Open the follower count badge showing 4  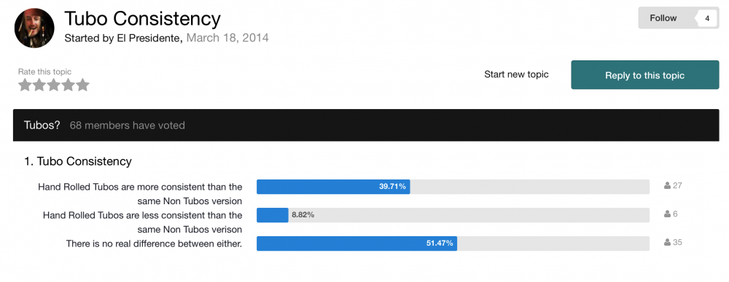(x=706, y=19)
